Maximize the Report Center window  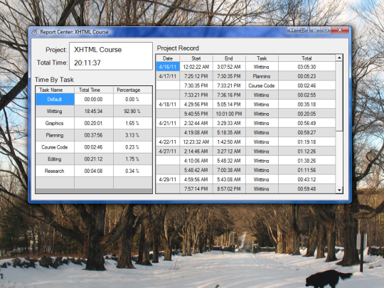[x=326, y=30]
